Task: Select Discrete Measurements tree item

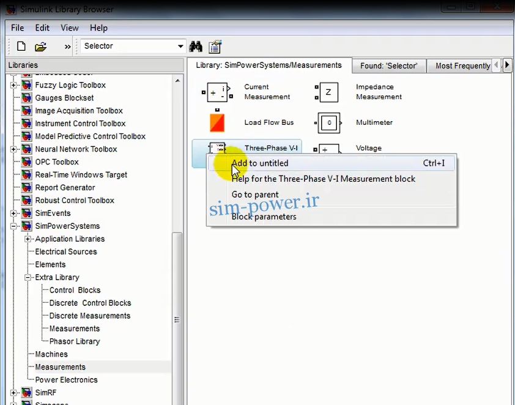Action: [x=90, y=316]
